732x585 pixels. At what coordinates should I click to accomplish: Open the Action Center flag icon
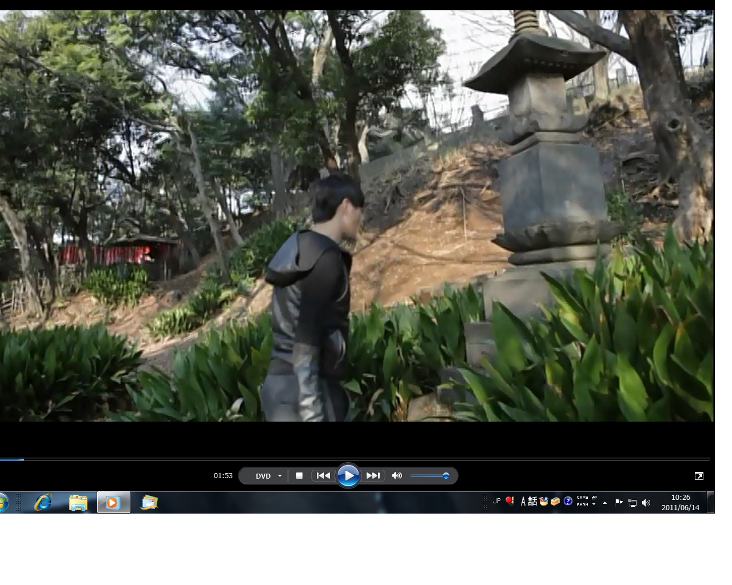[618, 503]
